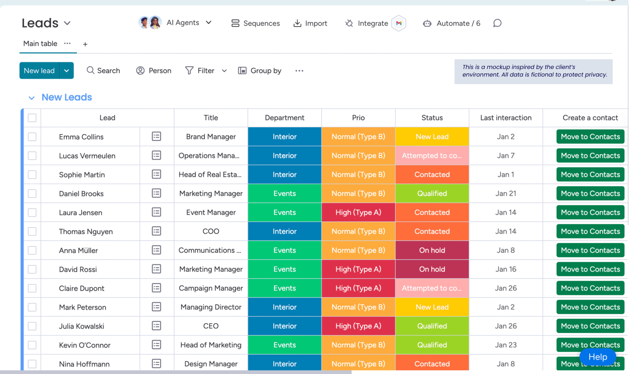Add a new view with plus

(85, 44)
